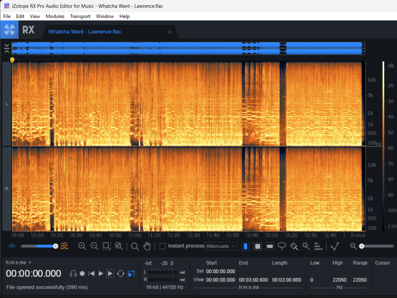Select the frequency selection tool
This screenshot has height=298, width=397.
(x=270, y=246)
